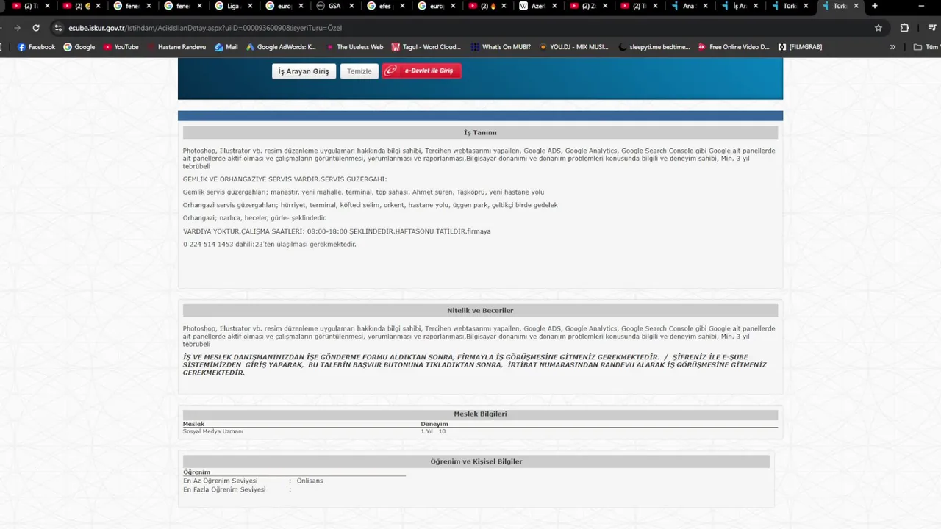Image resolution: width=941 pixels, height=529 pixels.
Task: Open the YouTube bookmark
Action: point(121,47)
